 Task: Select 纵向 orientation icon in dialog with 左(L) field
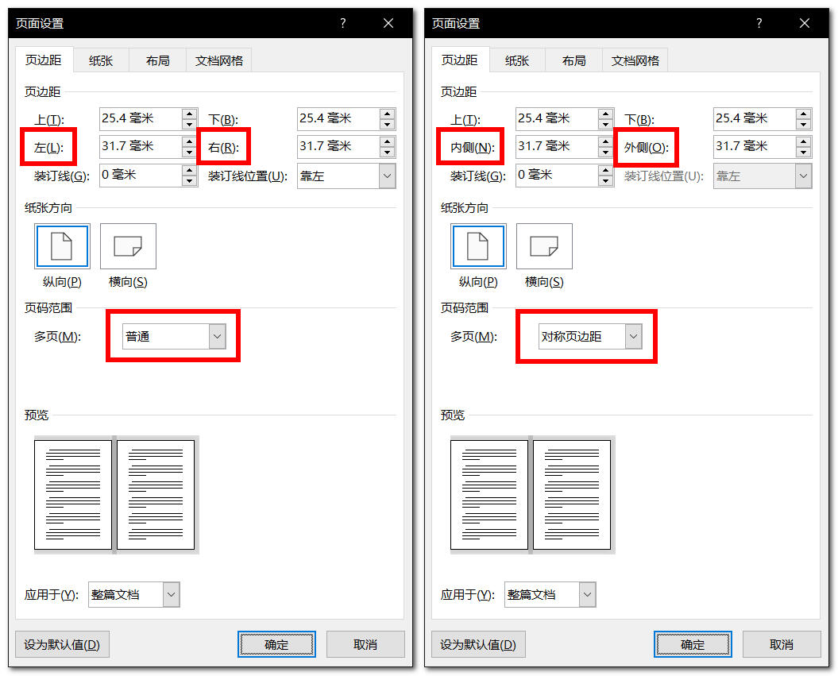[62, 246]
